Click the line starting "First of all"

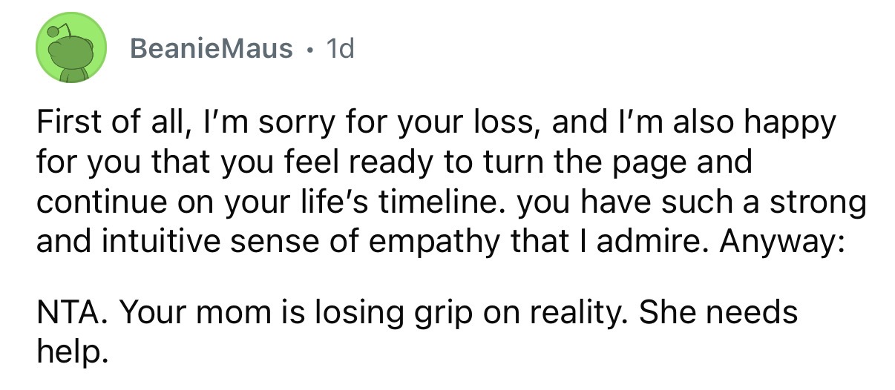[x=435, y=123]
